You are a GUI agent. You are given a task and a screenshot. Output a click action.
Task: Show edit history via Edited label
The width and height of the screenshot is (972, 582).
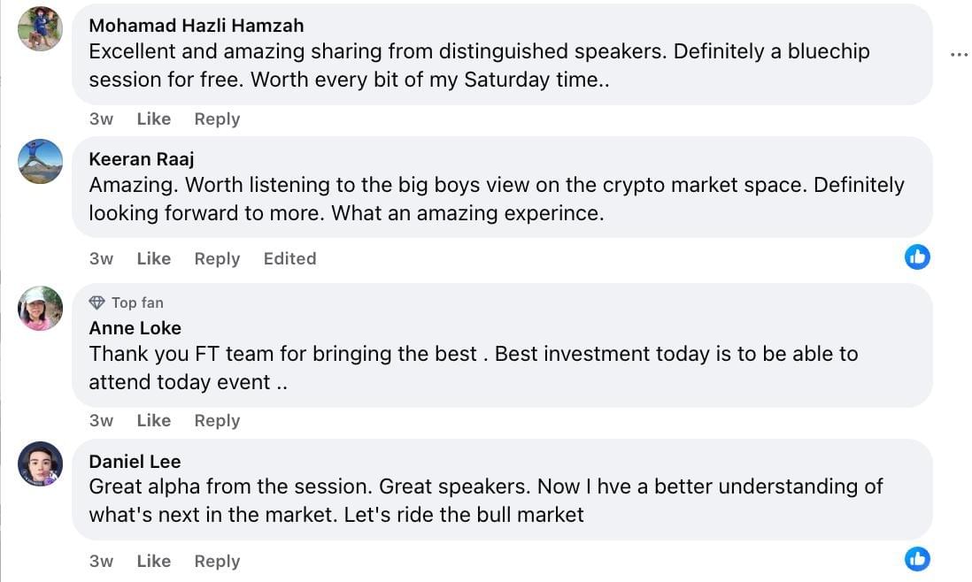289,259
